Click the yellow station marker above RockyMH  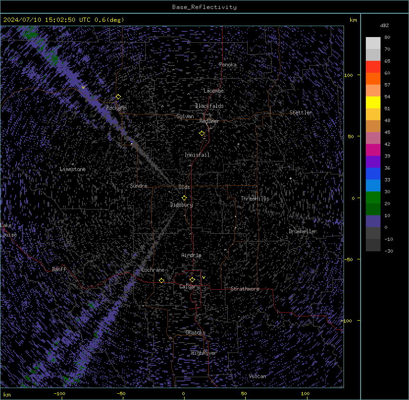119,97
